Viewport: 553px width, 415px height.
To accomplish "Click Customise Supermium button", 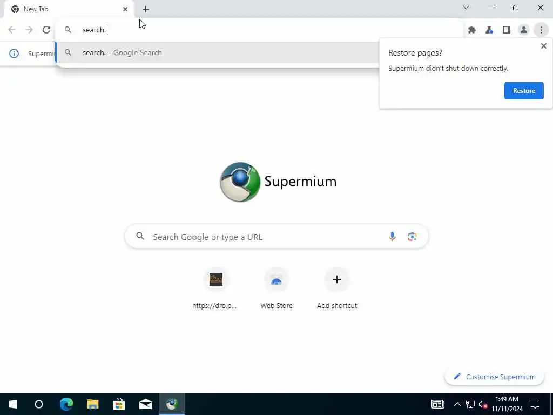I will tap(495, 377).
